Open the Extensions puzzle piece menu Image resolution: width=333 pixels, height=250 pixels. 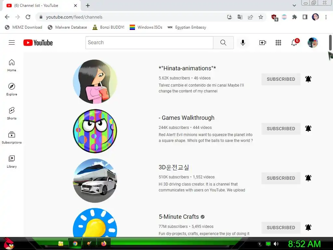click(x=295, y=17)
